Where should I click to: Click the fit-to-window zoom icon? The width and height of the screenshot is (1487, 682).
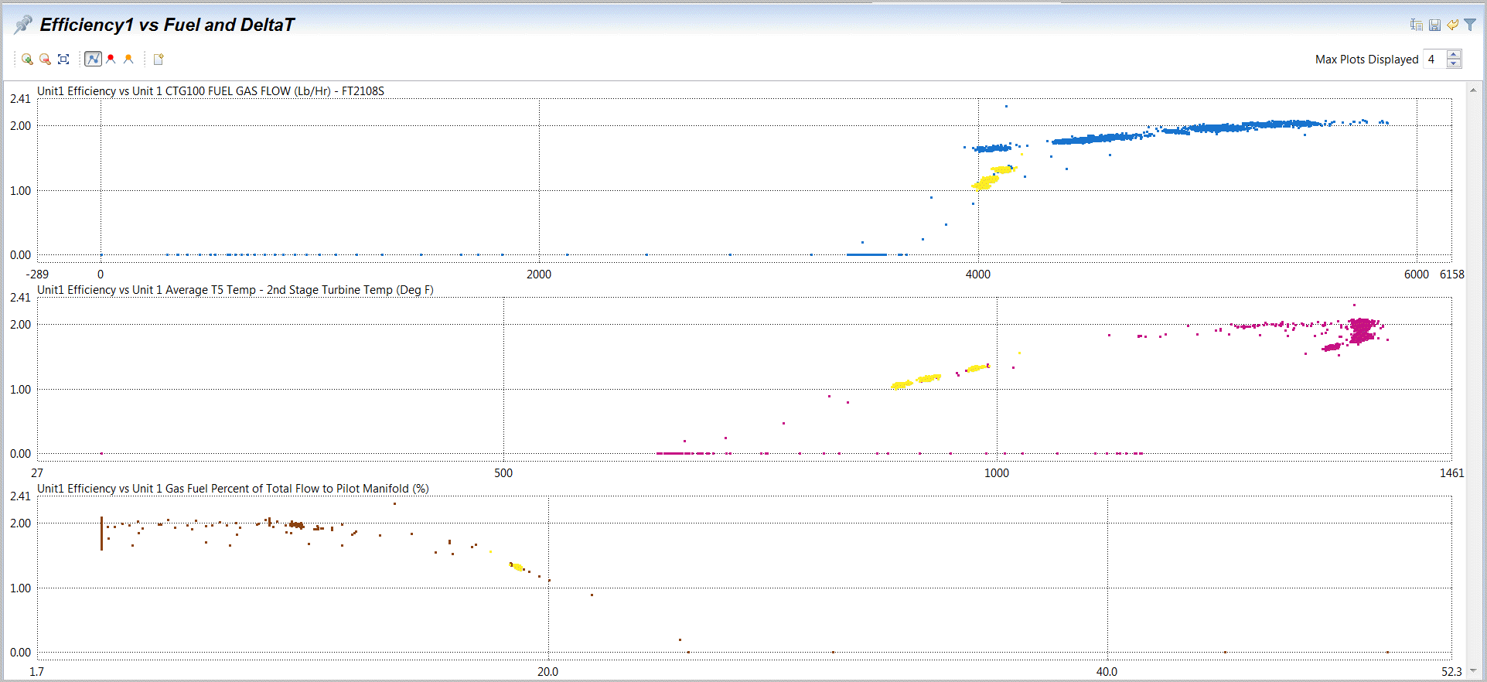pos(63,60)
